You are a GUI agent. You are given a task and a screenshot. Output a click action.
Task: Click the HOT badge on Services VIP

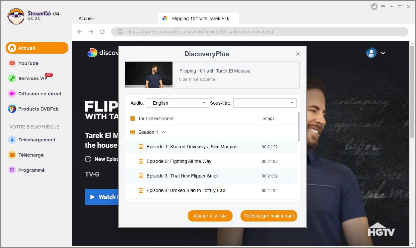49,75
